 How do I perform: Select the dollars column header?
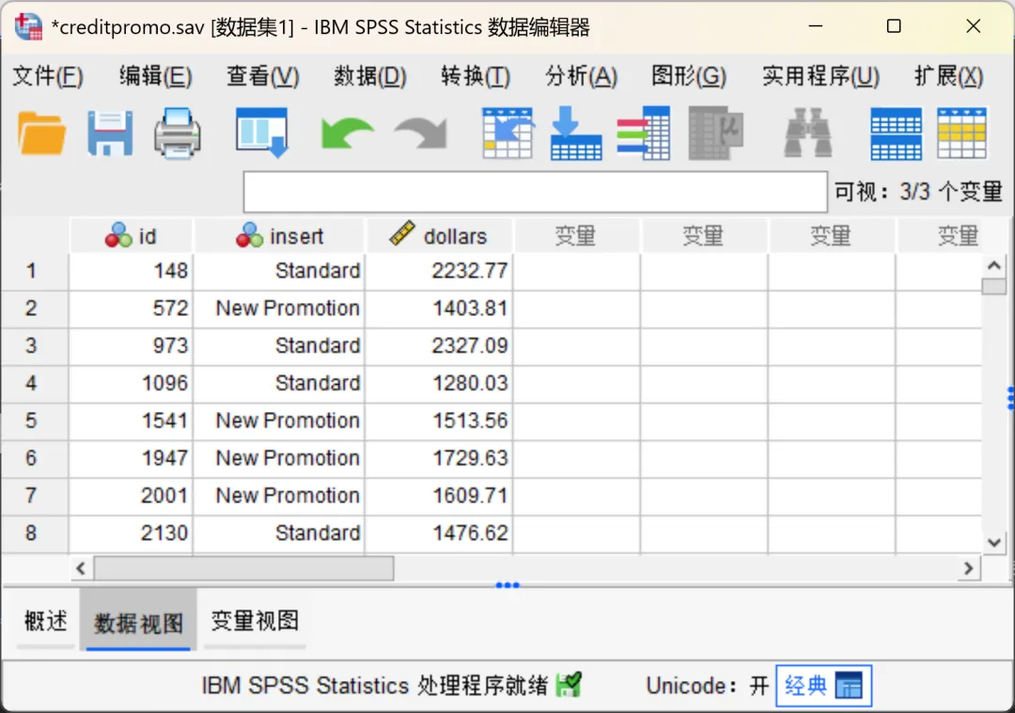[x=439, y=236]
